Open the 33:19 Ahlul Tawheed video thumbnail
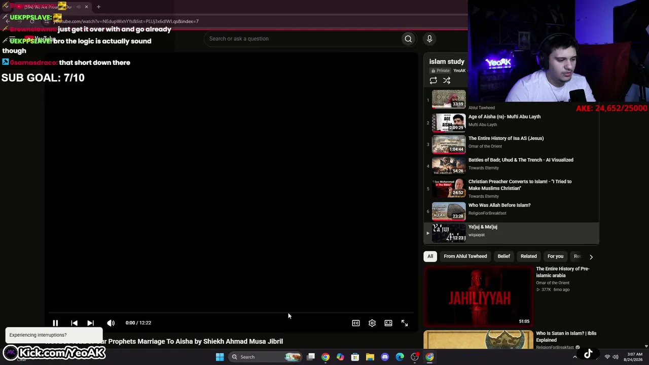This screenshot has width=649, height=365. [x=449, y=99]
